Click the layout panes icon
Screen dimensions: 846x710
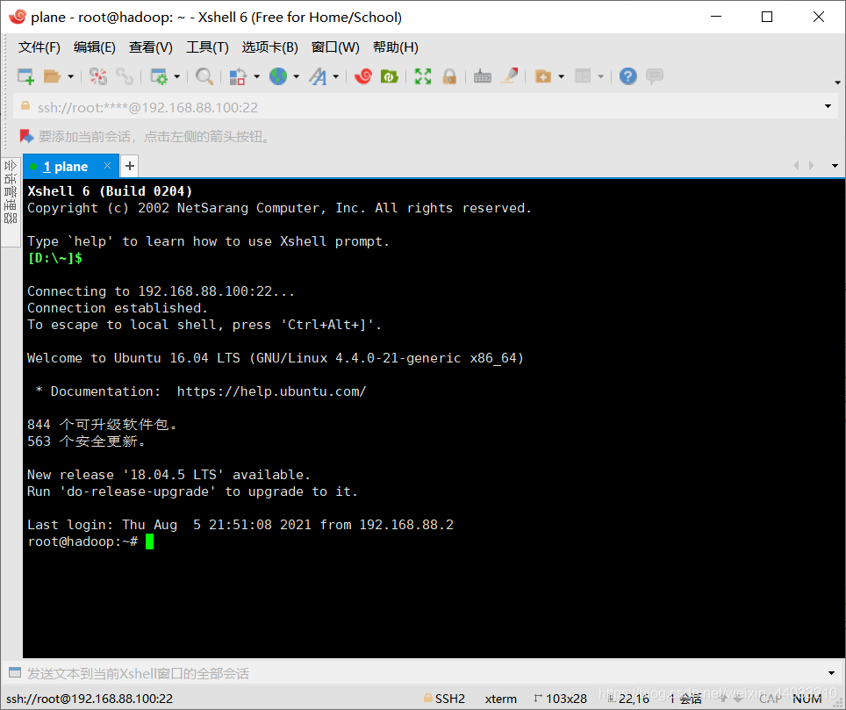583,76
